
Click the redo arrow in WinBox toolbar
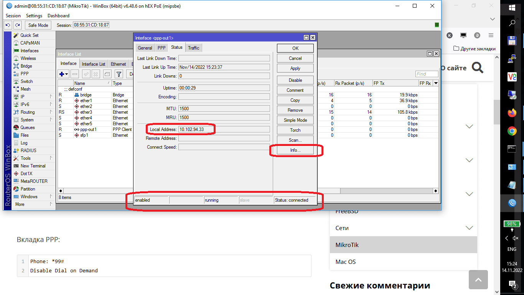[17, 25]
